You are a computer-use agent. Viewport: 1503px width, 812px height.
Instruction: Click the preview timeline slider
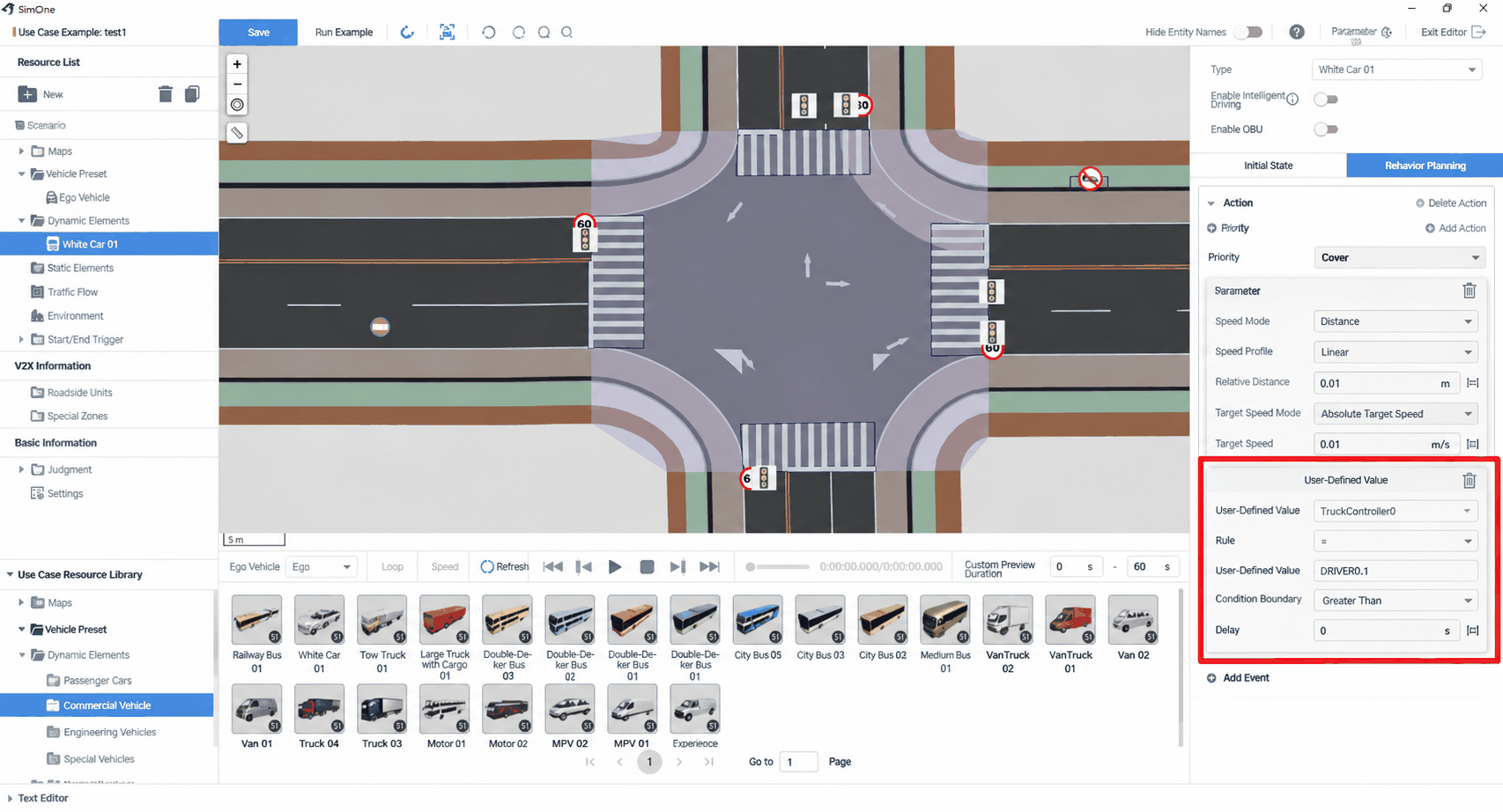point(777,566)
